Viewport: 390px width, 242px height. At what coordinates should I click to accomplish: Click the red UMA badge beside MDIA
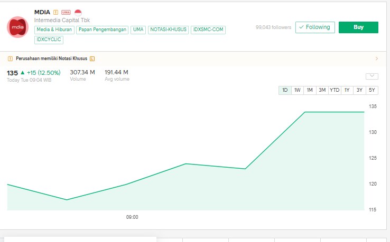click(66, 12)
